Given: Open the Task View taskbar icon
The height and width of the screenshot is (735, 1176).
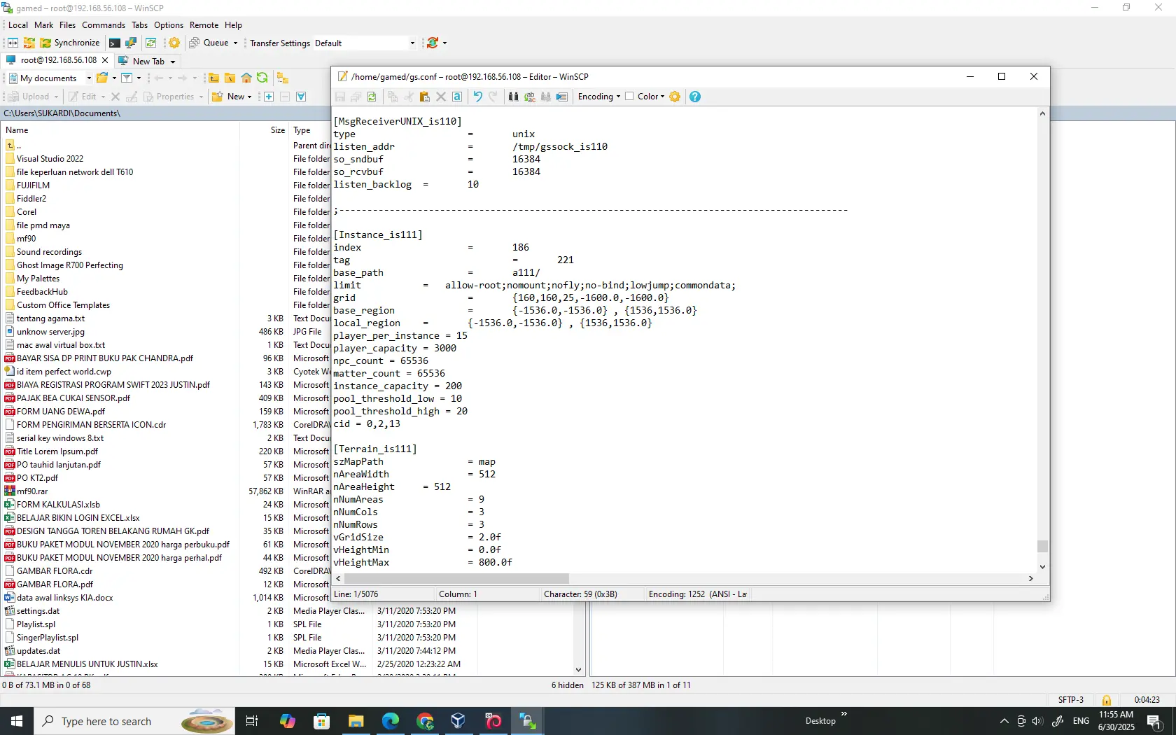Looking at the screenshot, I should (x=253, y=721).
